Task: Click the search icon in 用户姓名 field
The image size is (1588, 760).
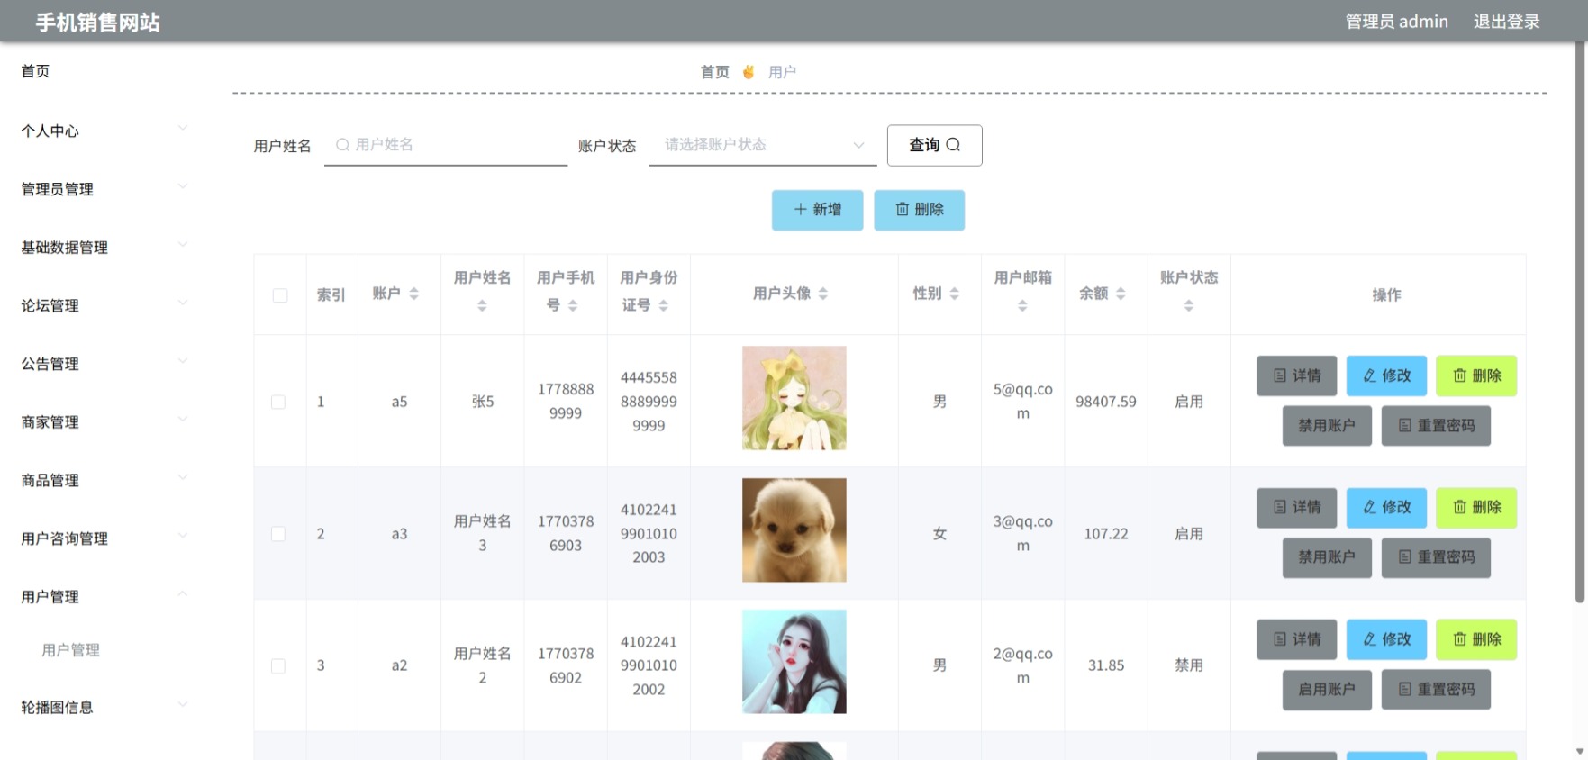Action: click(342, 145)
